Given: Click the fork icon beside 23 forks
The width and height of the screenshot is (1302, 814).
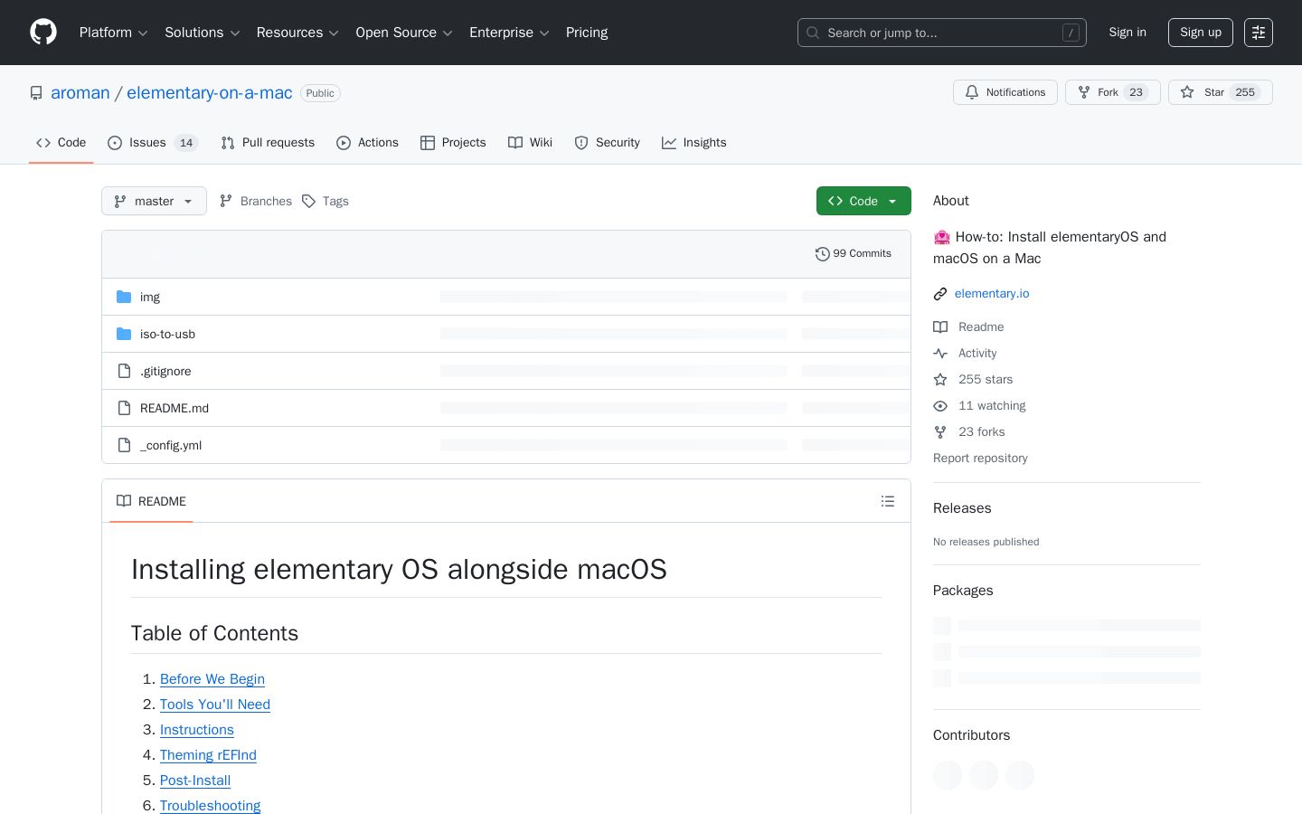Looking at the screenshot, I should (940, 432).
